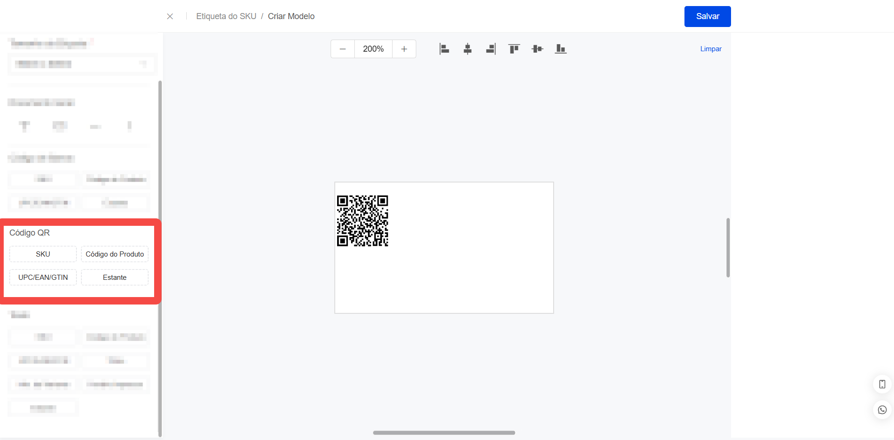Increase zoom with the plus button
The image size is (894, 440).
(x=404, y=49)
